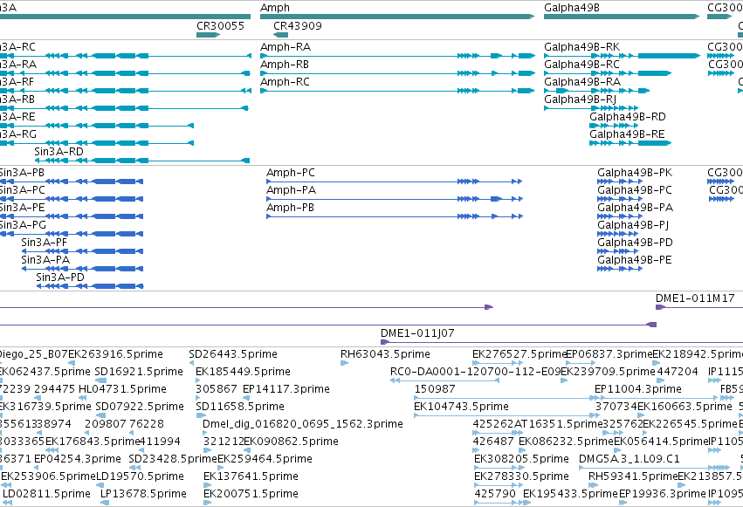Select the Amph-RA transcript

tap(397, 56)
